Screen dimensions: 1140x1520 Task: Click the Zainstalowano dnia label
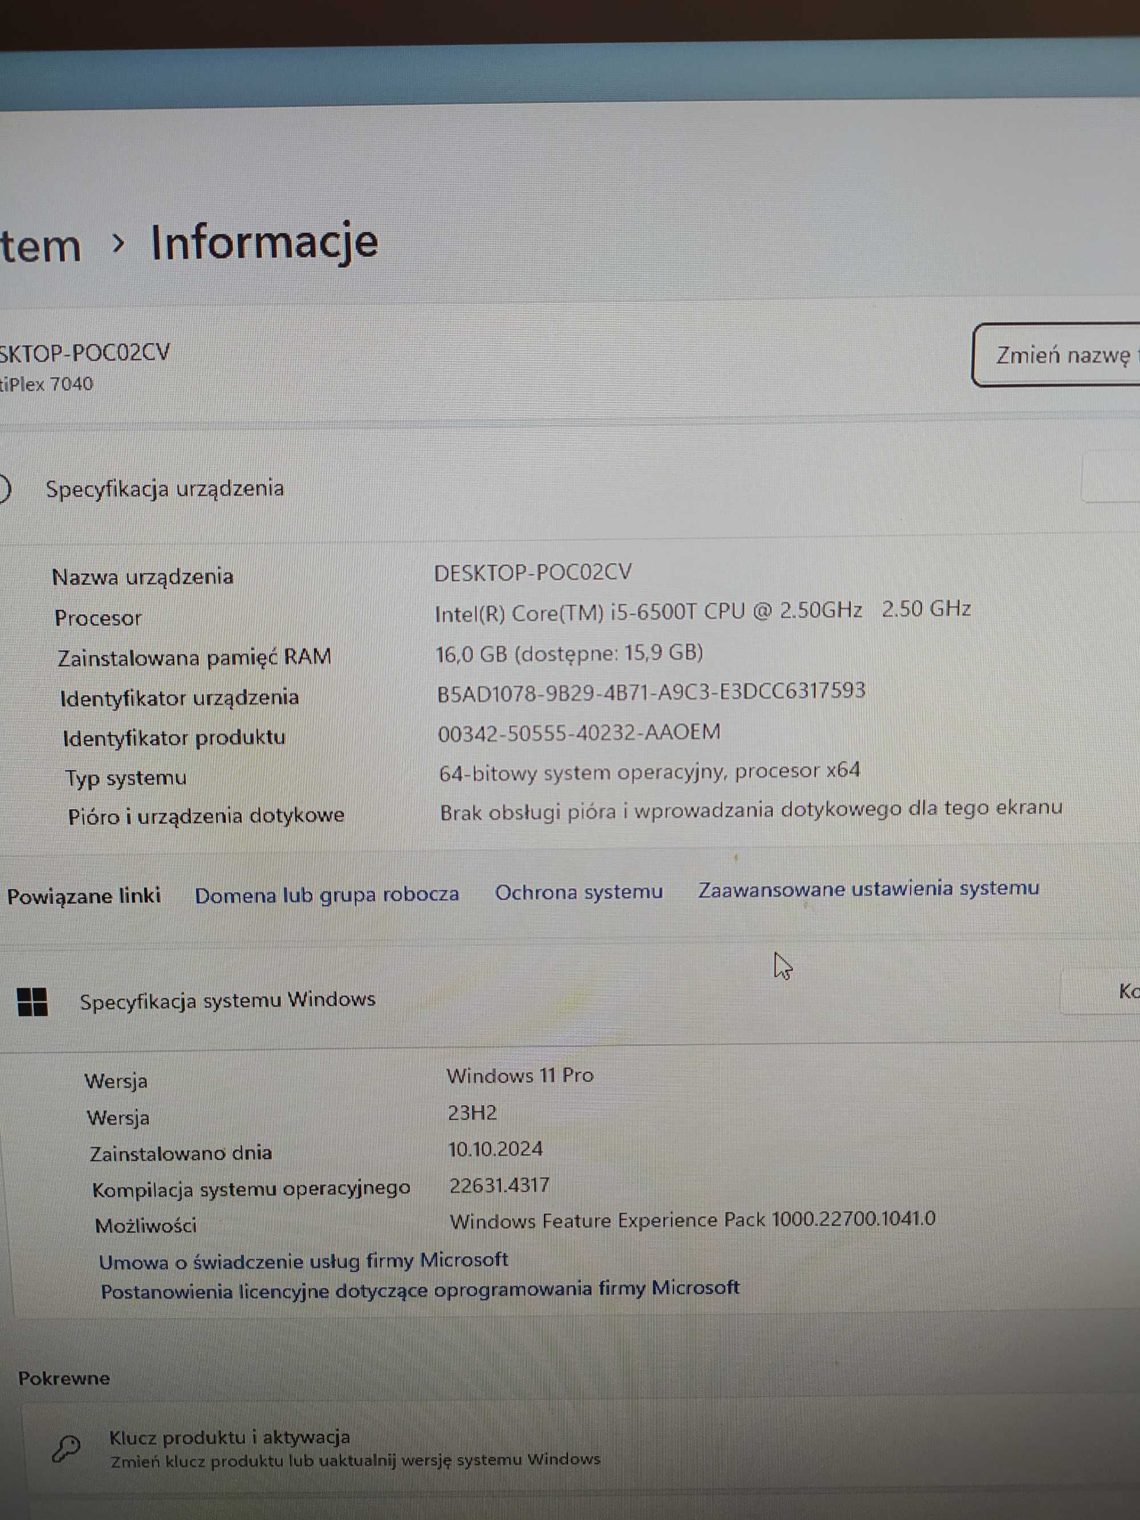(181, 1152)
